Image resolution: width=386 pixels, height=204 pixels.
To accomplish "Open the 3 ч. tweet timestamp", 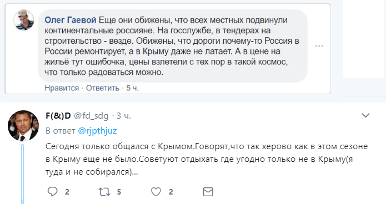I will pyautogui.click(x=124, y=116).
